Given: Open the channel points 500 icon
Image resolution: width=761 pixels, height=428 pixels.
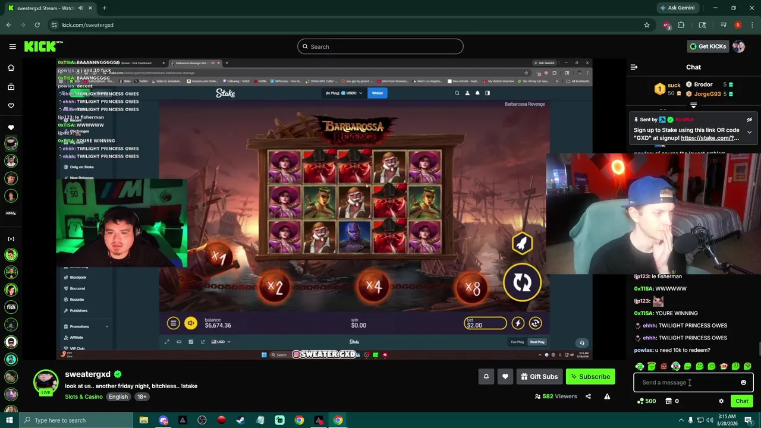Looking at the screenshot, I should pos(646,401).
